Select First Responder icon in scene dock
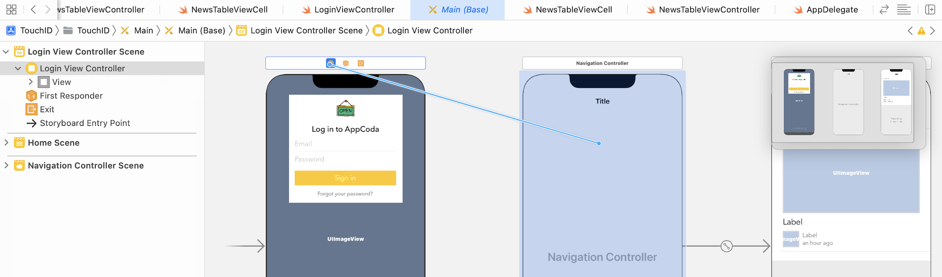This screenshot has height=277, width=942. (346, 63)
